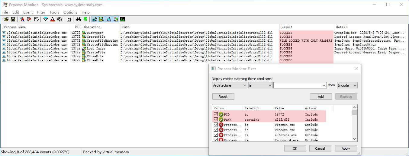This screenshot has height=156, width=409.
Task: Open the Architecture column dropdown
Action: [x=229, y=85]
